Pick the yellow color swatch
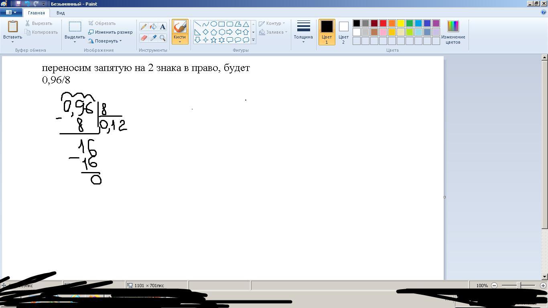The width and height of the screenshot is (548, 308). (x=401, y=23)
